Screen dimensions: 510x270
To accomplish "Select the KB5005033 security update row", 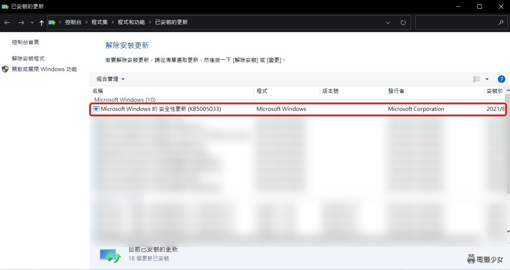I will [x=298, y=109].
